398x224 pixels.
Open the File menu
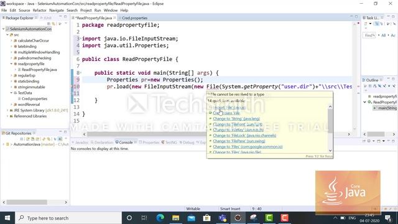point(4,11)
